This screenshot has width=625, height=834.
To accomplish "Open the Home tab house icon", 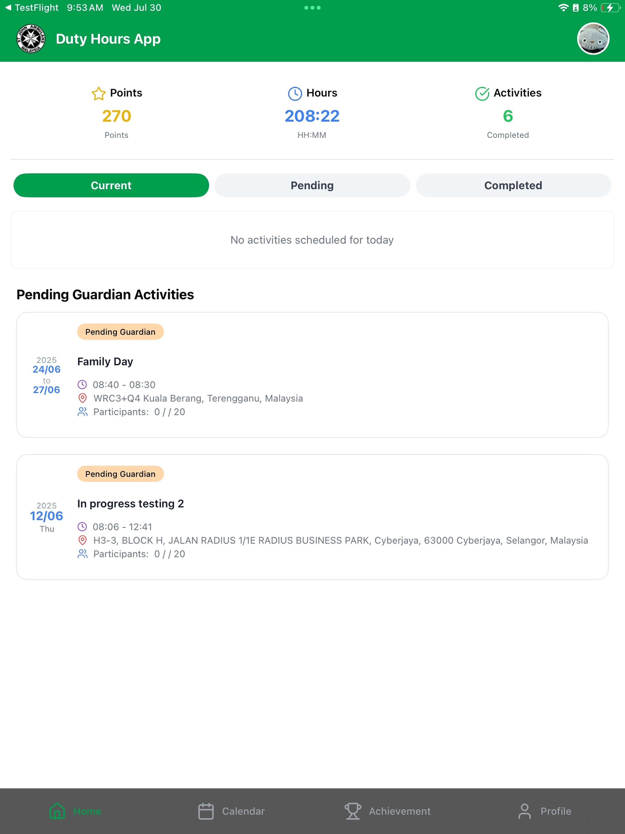I will (57, 811).
